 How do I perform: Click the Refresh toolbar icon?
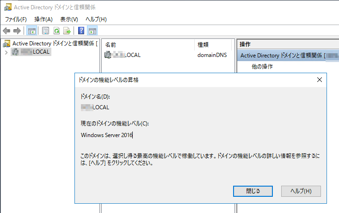pyautogui.click(x=56, y=31)
